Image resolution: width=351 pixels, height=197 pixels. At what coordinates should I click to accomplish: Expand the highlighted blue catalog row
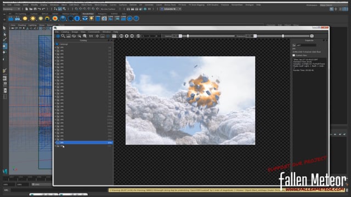pos(55,142)
